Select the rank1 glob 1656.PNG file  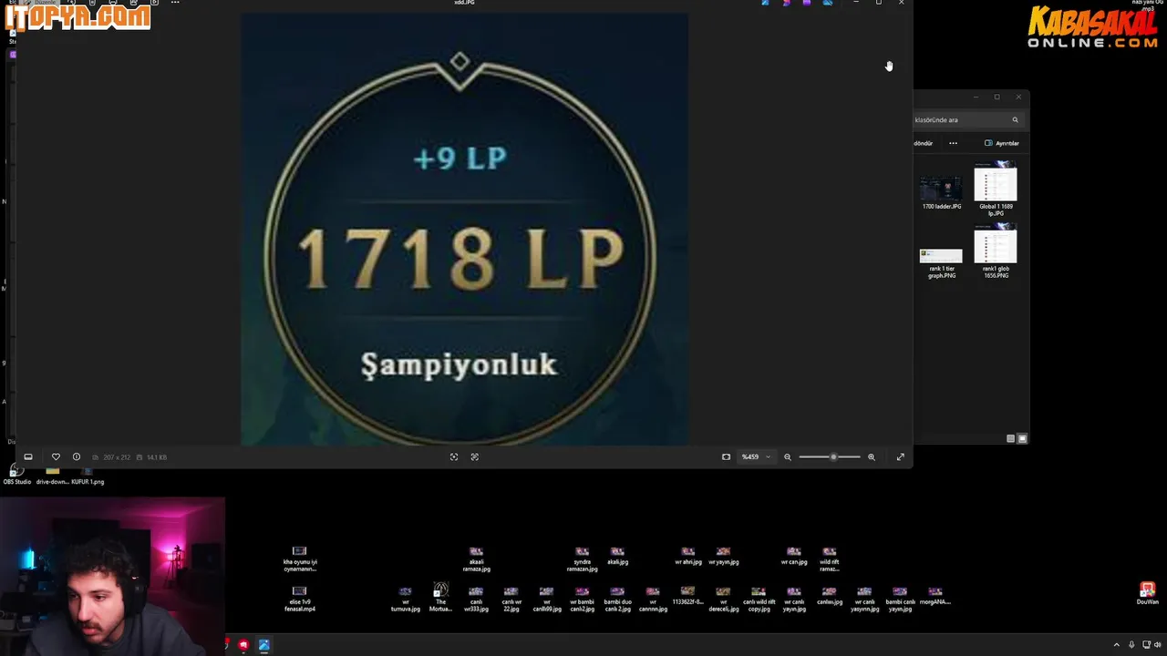996,252
